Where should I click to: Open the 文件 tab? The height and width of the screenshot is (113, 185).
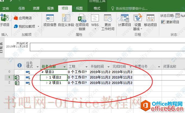(6, 8)
